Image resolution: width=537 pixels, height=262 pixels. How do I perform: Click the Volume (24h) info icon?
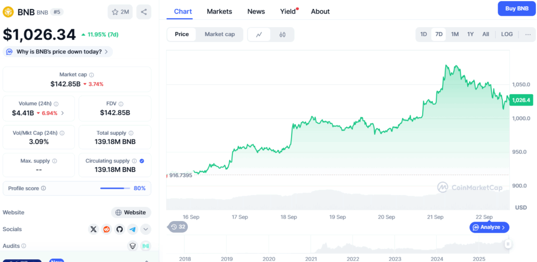[x=56, y=104]
